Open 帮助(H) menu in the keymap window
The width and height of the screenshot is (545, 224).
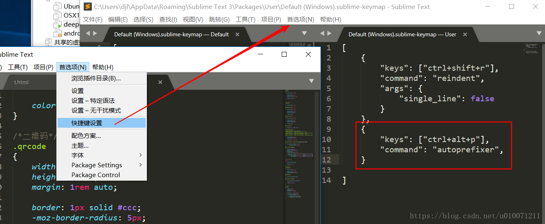(331, 20)
